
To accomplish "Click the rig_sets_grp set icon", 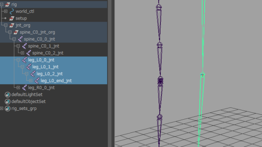I will (7, 109).
